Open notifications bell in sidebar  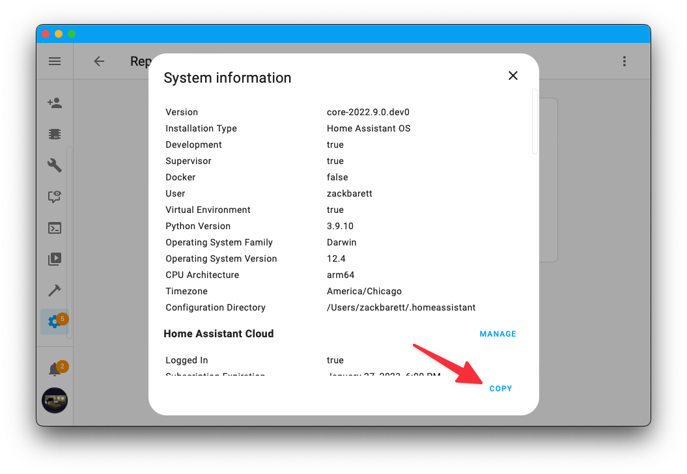pos(55,370)
